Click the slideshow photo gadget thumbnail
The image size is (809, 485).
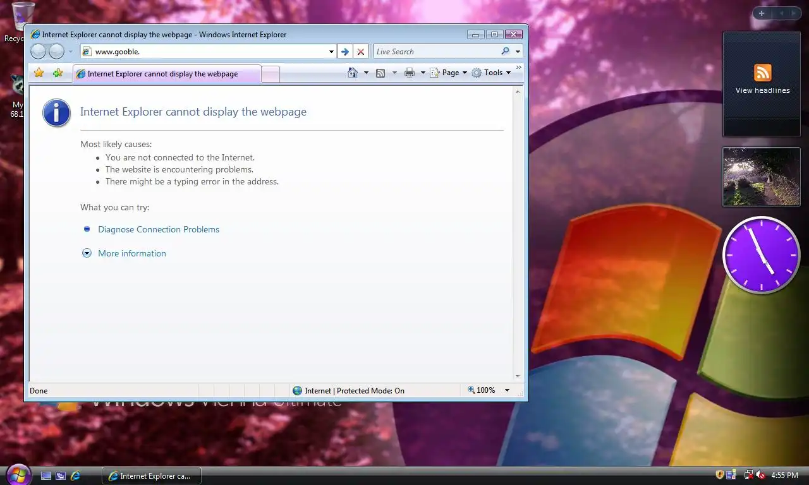pyautogui.click(x=762, y=177)
